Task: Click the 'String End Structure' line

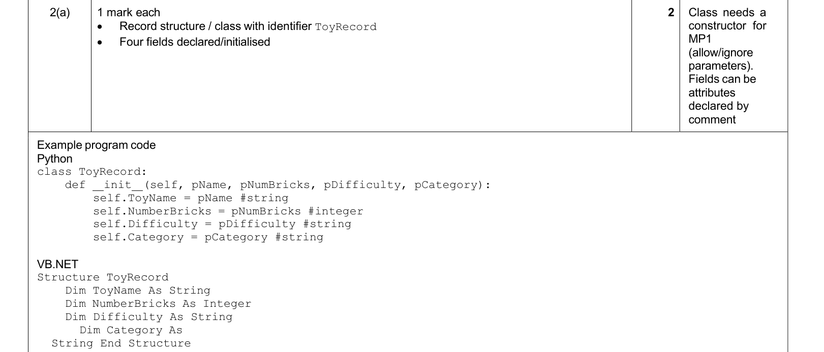Action: click(121, 343)
